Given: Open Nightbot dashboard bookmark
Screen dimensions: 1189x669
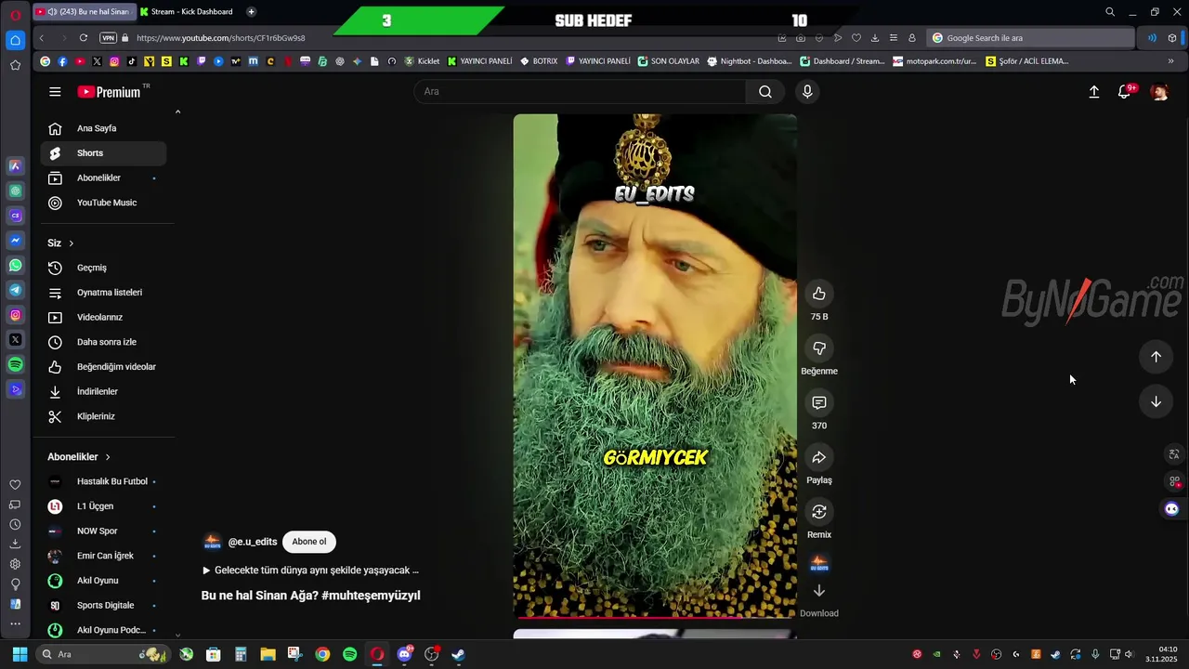Looking at the screenshot, I should (x=749, y=61).
